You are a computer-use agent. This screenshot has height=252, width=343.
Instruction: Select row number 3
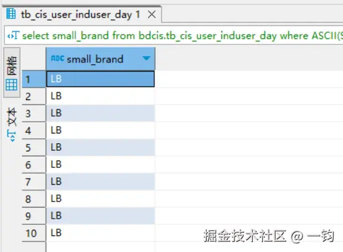34,113
